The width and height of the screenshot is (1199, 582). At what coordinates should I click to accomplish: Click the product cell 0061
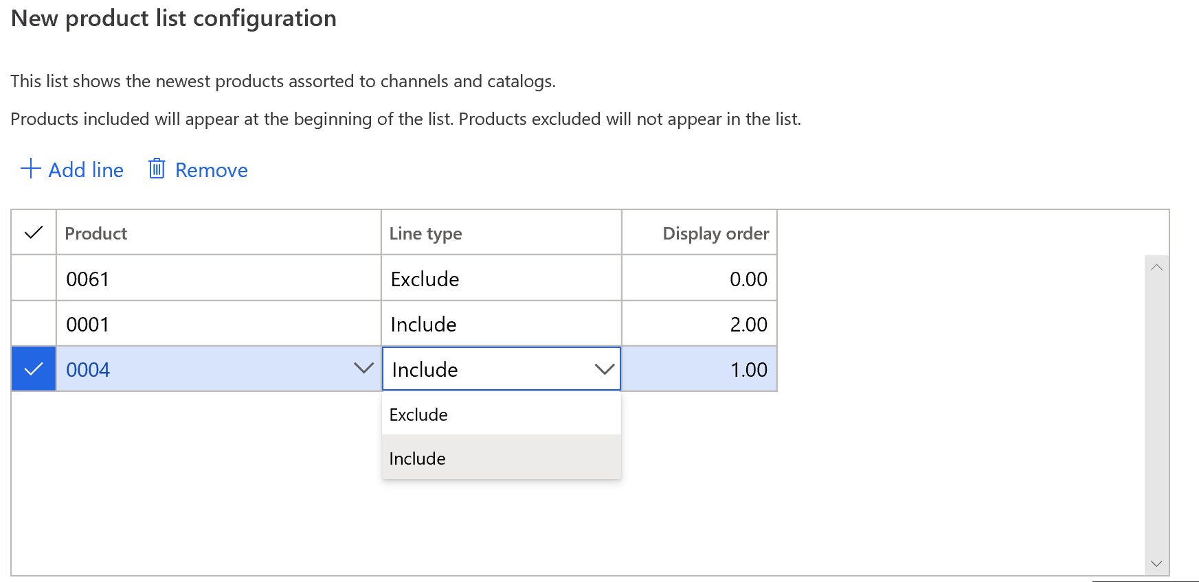(218, 278)
